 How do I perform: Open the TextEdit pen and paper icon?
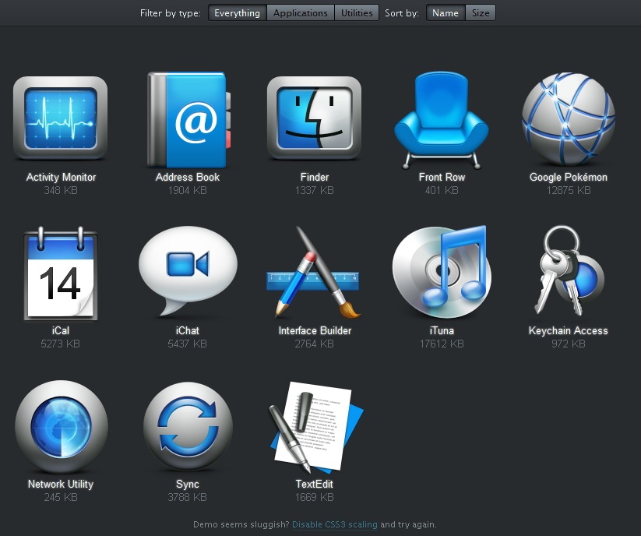pos(315,427)
